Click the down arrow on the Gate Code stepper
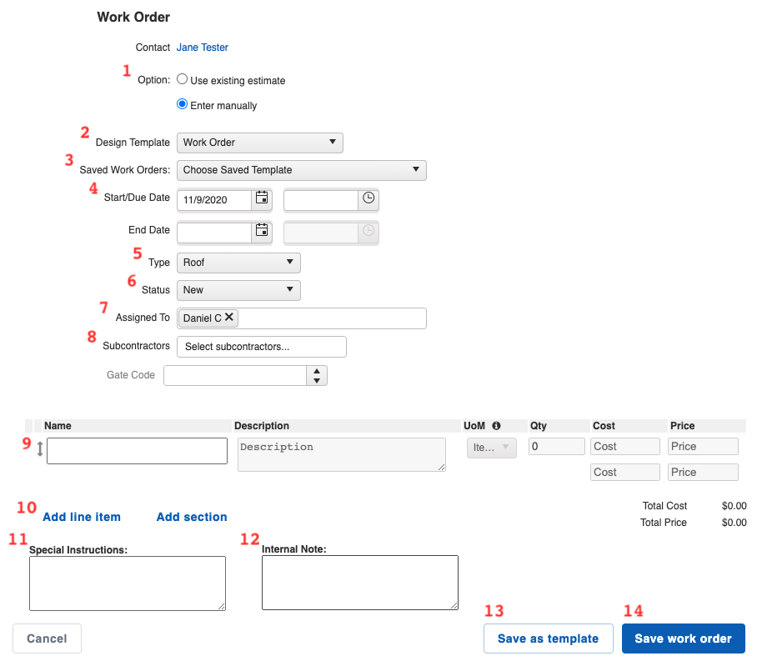 [x=317, y=380]
